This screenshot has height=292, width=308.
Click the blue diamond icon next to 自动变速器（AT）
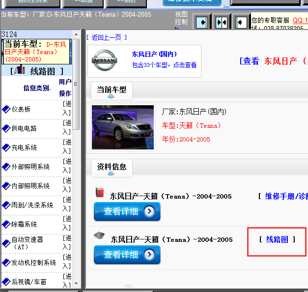(6, 243)
